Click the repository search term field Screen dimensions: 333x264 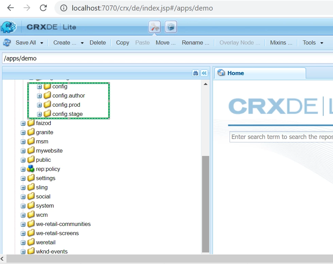tap(281, 137)
